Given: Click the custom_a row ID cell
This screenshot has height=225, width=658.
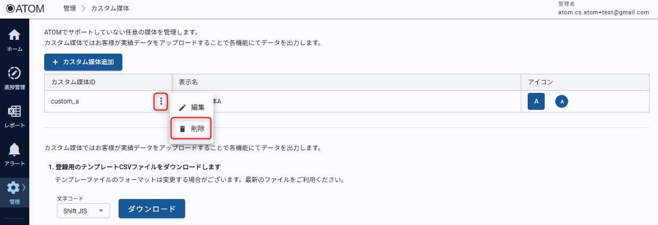Looking at the screenshot, I should [x=65, y=101].
